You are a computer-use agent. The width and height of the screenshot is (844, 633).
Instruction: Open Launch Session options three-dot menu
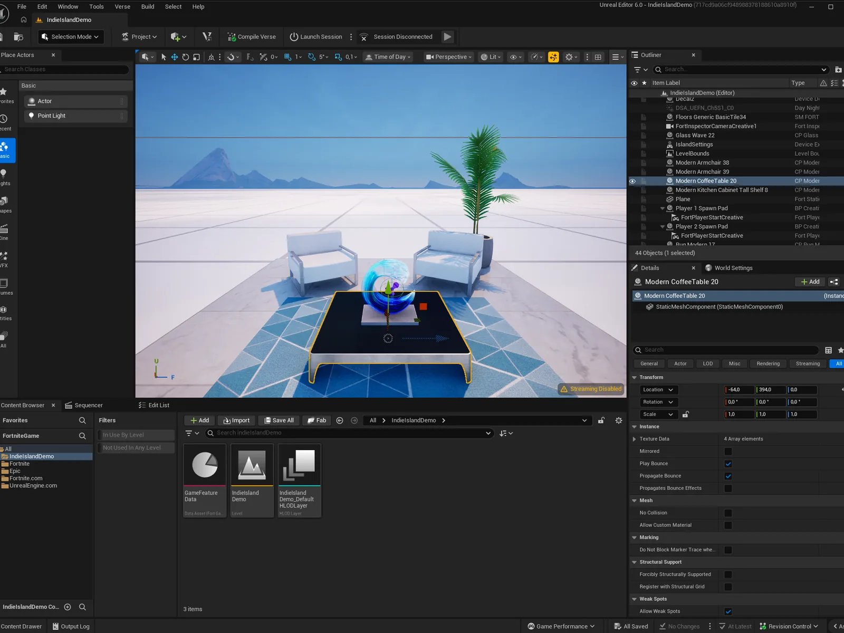(351, 37)
